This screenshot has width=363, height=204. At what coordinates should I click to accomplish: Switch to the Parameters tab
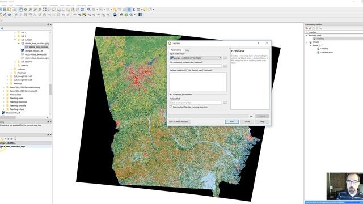click(176, 50)
